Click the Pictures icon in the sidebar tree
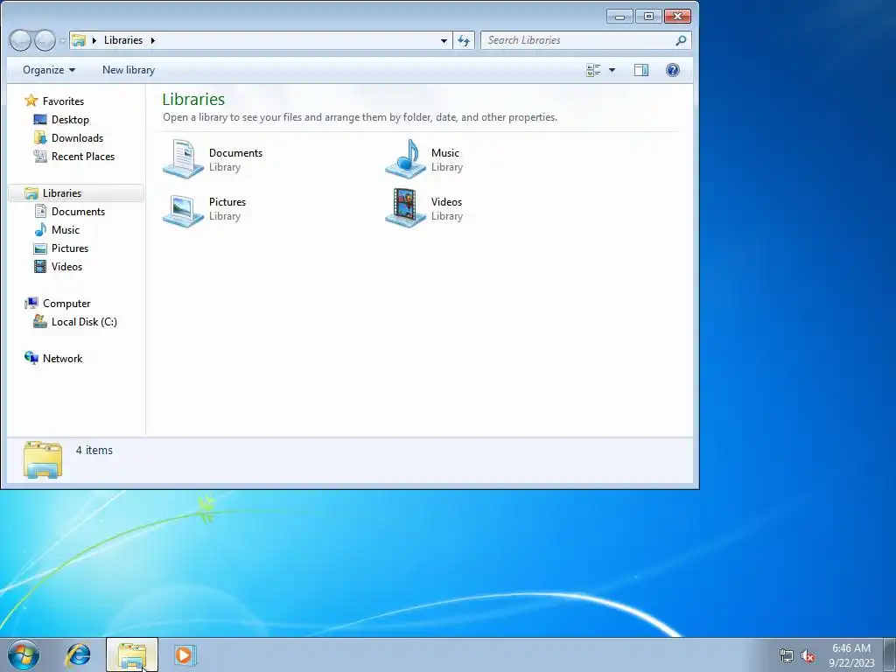 pos(40,248)
